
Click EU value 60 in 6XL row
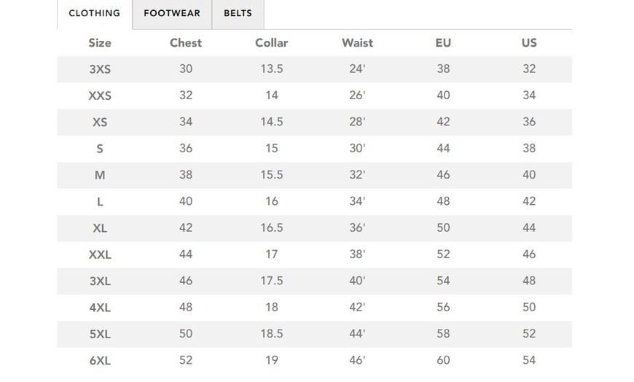tap(443, 360)
